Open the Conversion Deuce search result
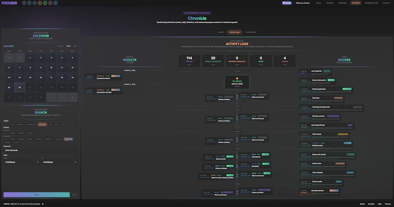This screenshot has height=207, width=394. point(103,77)
